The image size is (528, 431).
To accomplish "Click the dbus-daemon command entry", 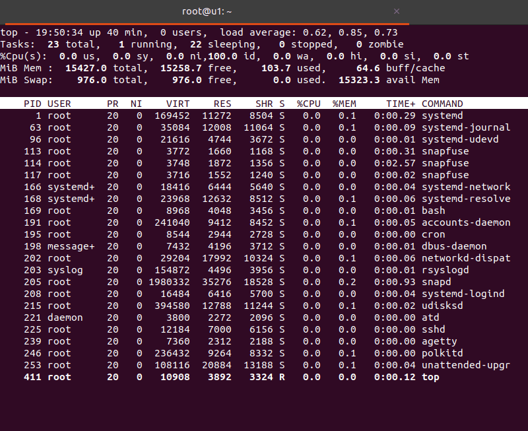I will coord(454,246).
